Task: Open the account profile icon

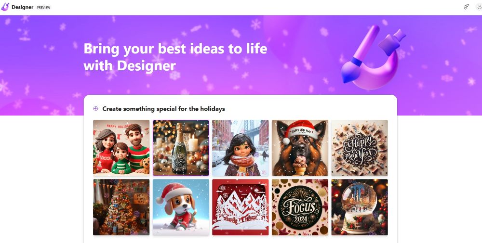Action: (x=480, y=7)
